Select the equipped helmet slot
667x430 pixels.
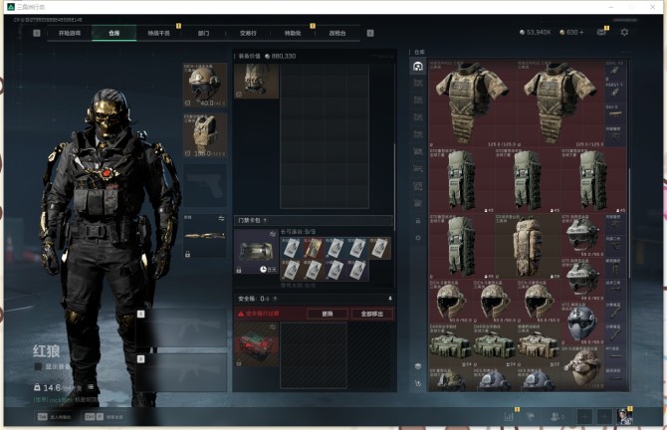pyautogui.click(x=205, y=85)
